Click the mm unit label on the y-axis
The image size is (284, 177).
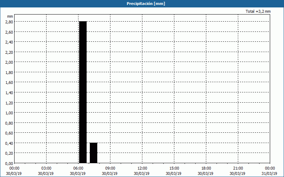pyautogui.click(x=10, y=16)
